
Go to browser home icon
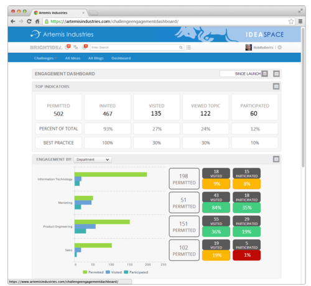37,21
